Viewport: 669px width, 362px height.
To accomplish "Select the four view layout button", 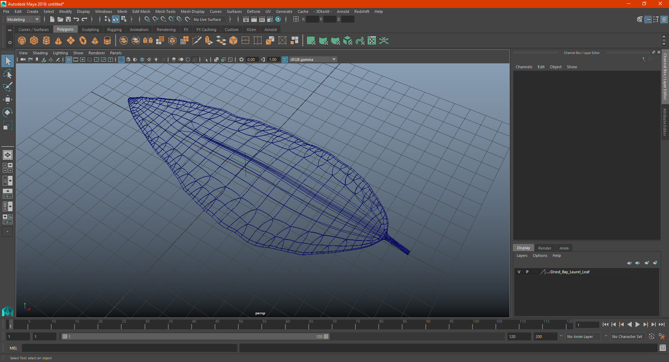I will [8, 168].
